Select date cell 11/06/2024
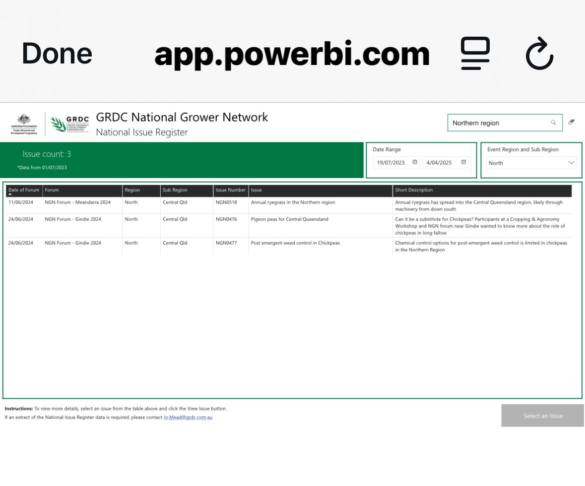This screenshot has width=585, height=486. coord(21,202)
